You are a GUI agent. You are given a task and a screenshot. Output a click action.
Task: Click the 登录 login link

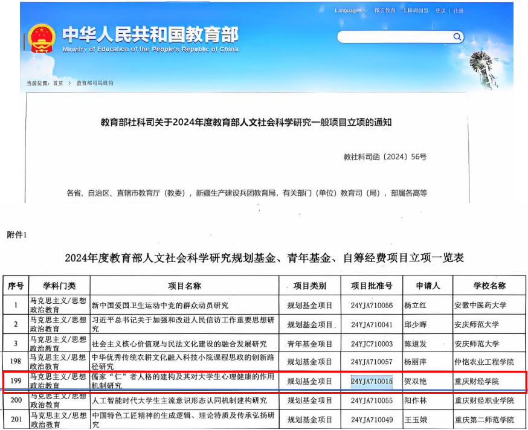440,10
